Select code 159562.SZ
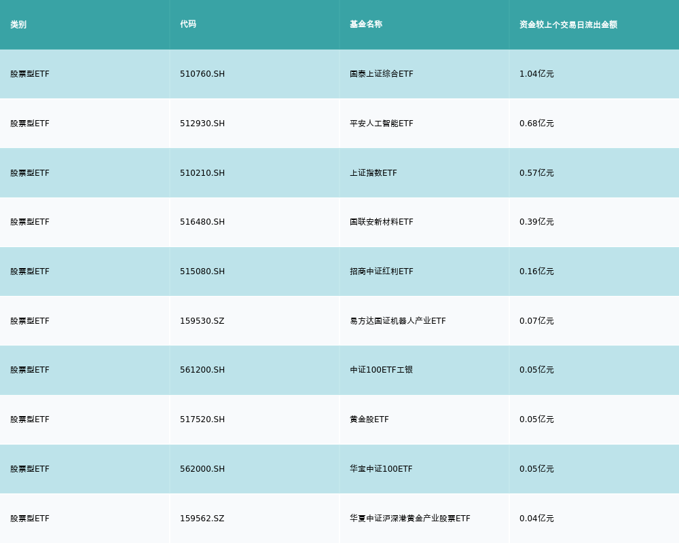The width and height of the screenshot is (679, 543). tap(202, 519)
